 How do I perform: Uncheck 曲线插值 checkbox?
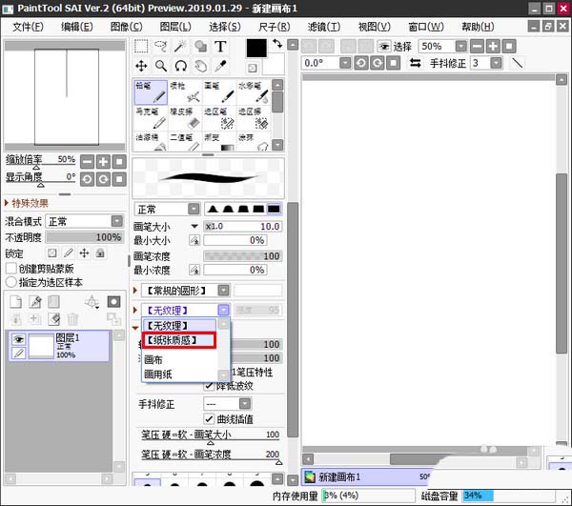(209, 419)
